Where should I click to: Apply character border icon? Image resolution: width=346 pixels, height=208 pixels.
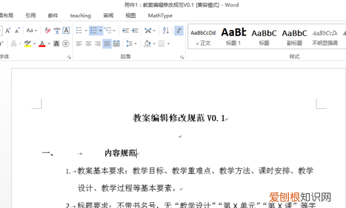click(x=66, y=31)
